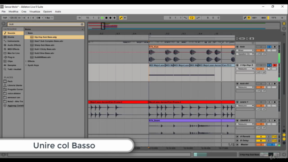
Task: Adjust the pan control on kick 4/4 track
Action: click(x=272, y=87)
